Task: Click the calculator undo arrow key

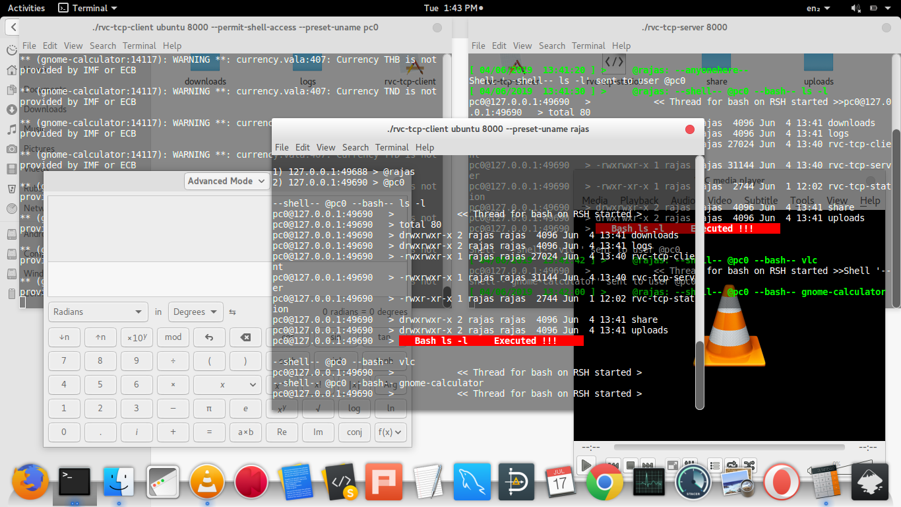Action: [209, 337]
